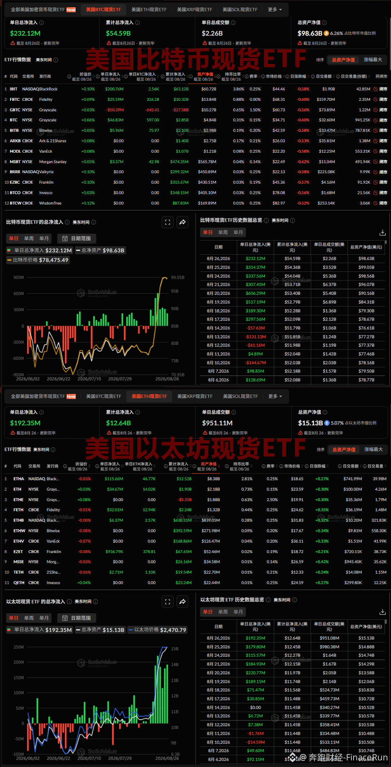The width and height of the screenshot is (391, 767).
Task: Open the info icon next to 单日总净流入 $192.35M
Action: pyautogui.click(x=41, y=412)
